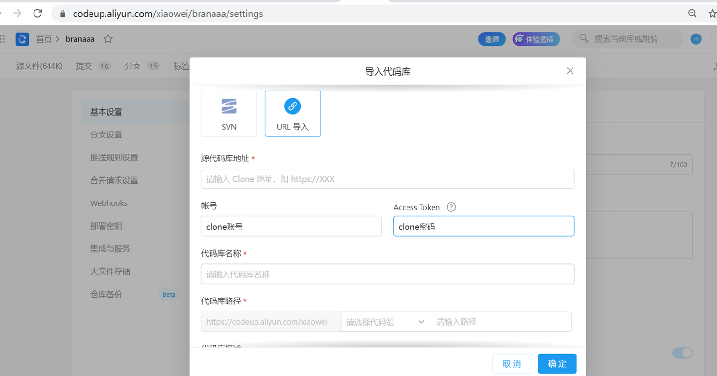Click the 代码库名称 input field

pyautogui.click(x=387, y=274)
